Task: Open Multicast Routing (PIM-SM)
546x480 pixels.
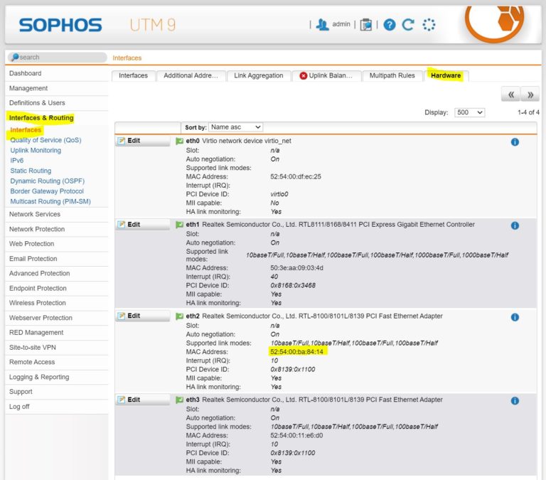Action: coord(50,201)
